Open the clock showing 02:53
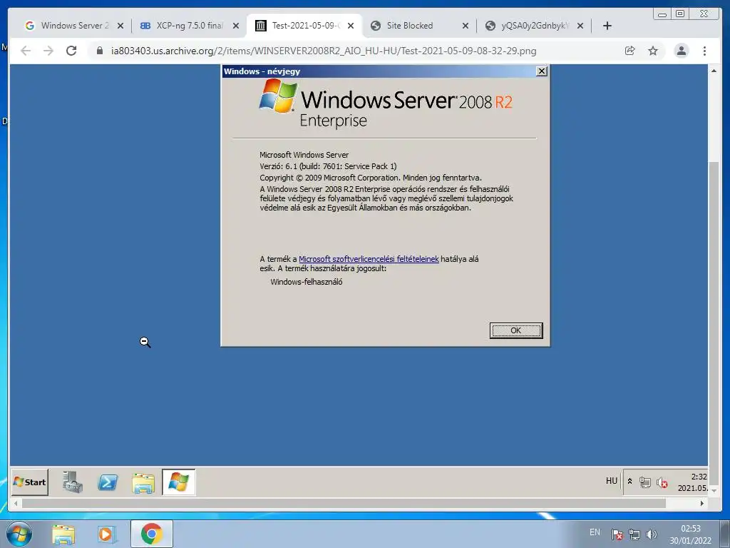This screenshot has width=730, height=548. 690,534
